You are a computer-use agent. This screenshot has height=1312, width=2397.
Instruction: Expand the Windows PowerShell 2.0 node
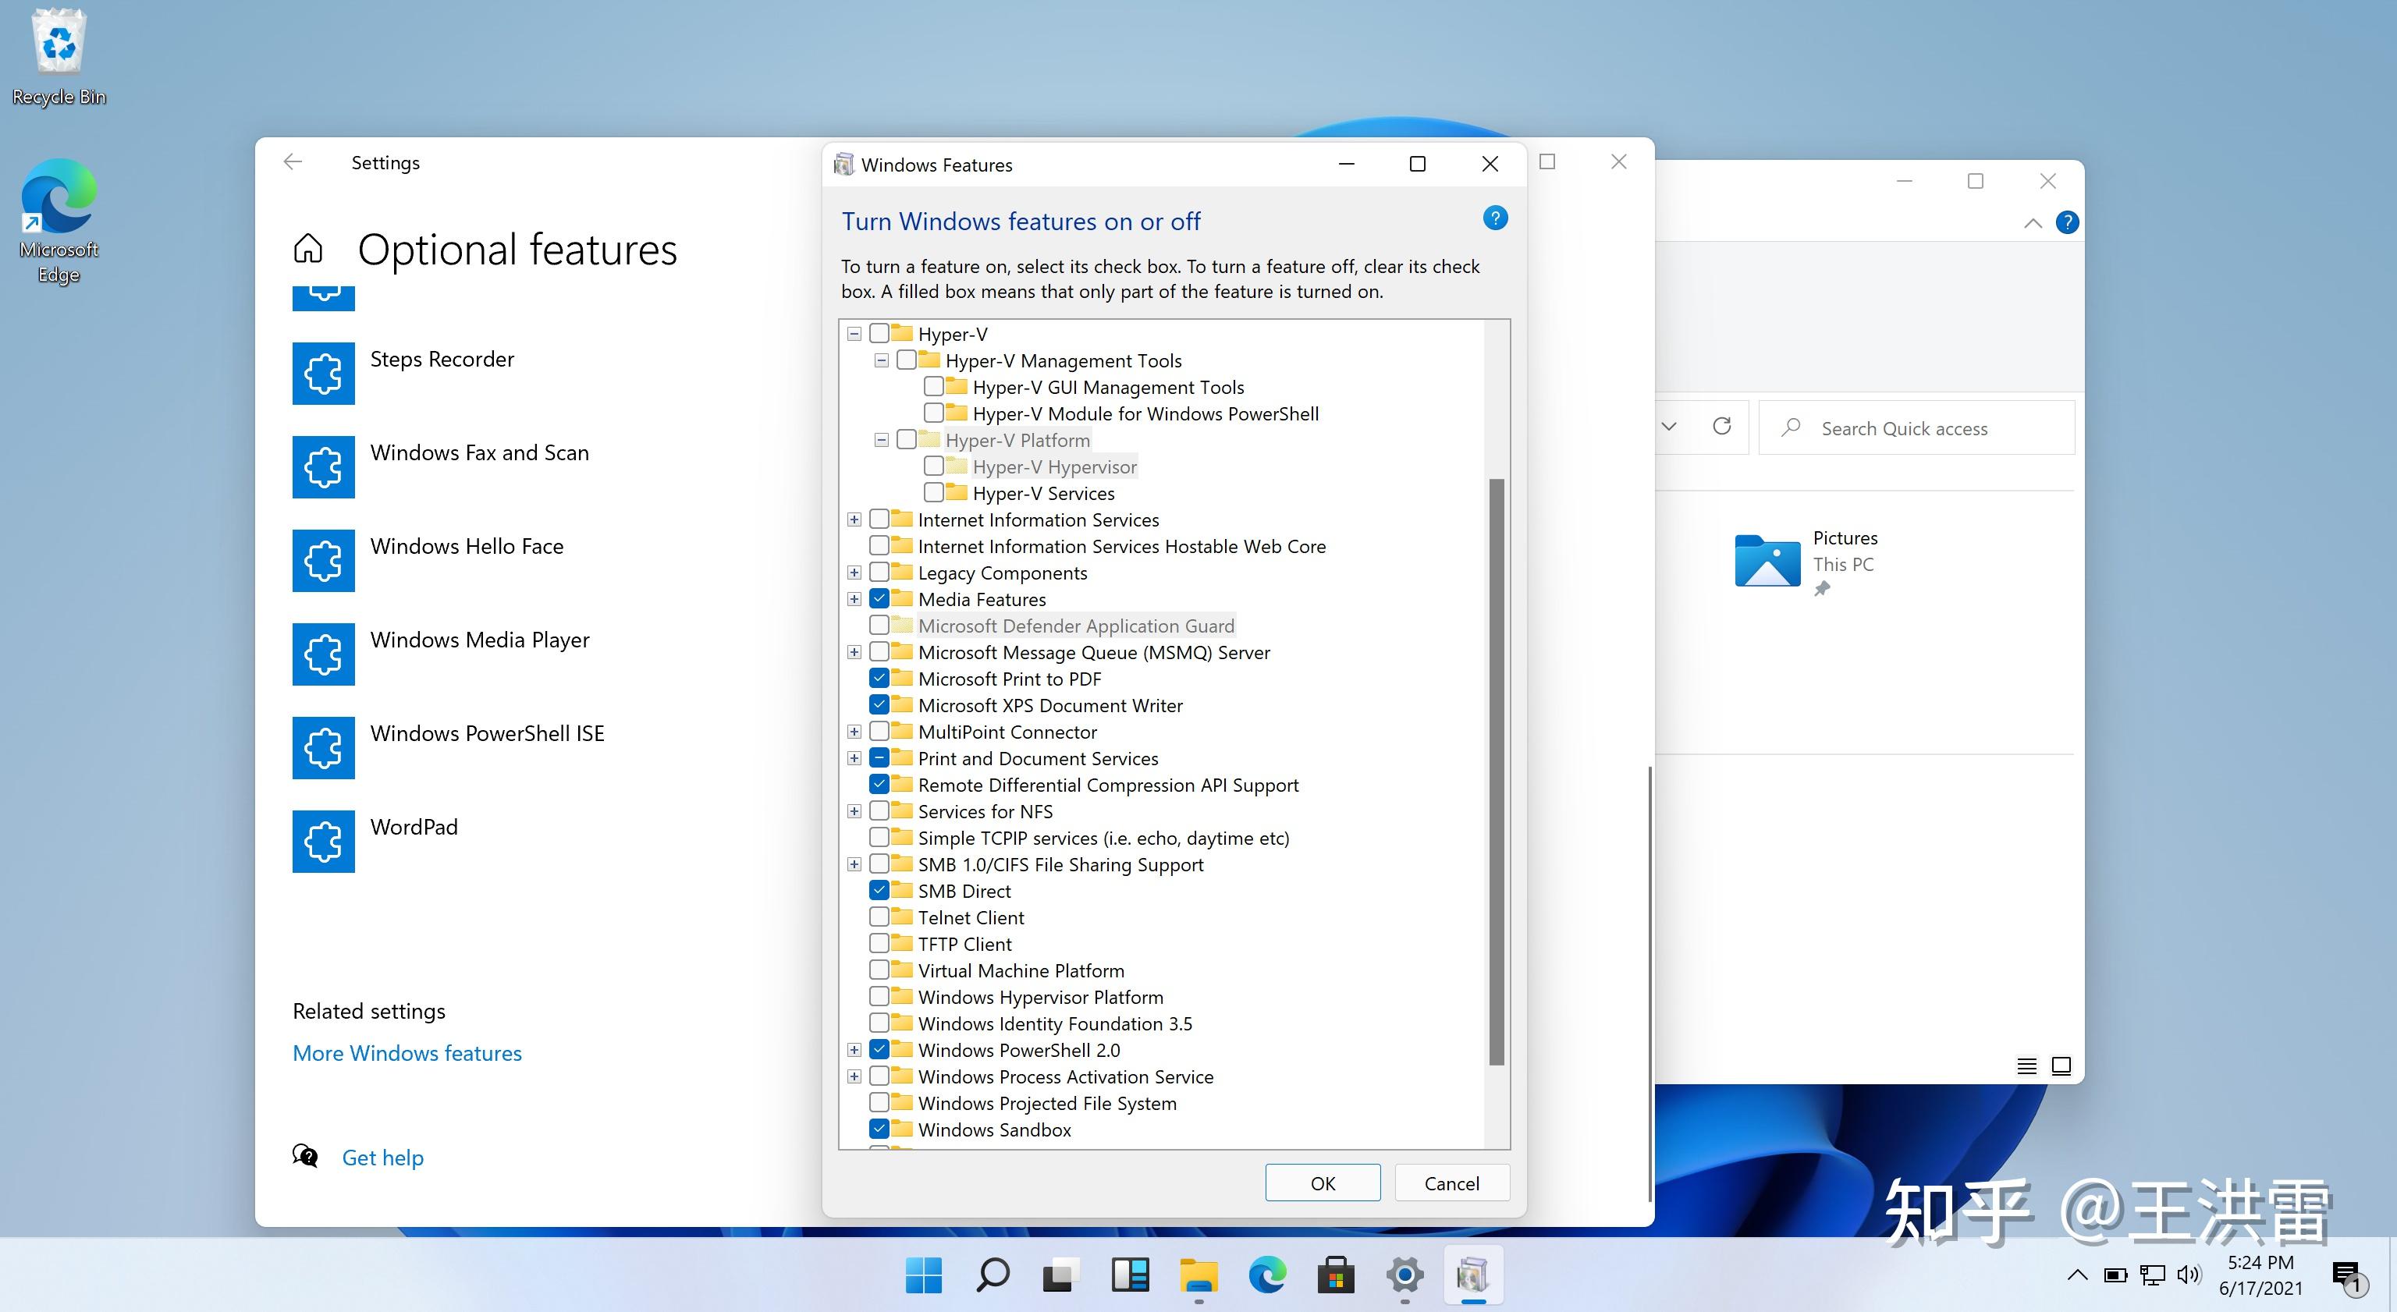854,1050
